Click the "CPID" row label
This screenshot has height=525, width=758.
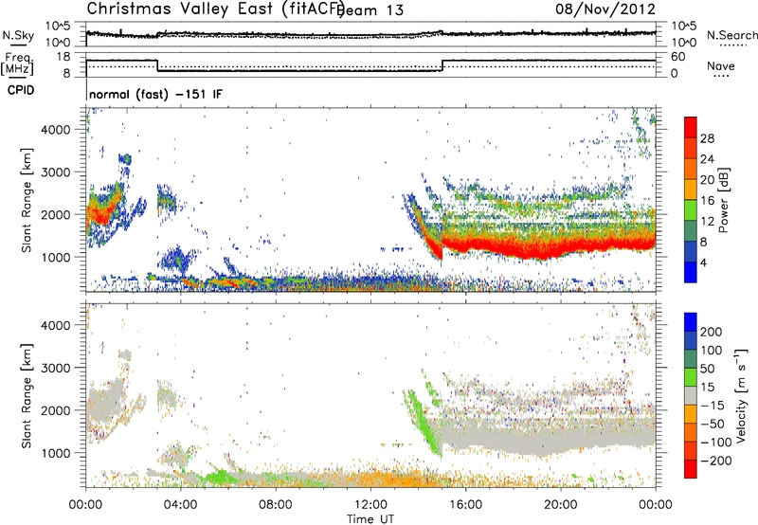pyautogui.click(x=21, y=90)
